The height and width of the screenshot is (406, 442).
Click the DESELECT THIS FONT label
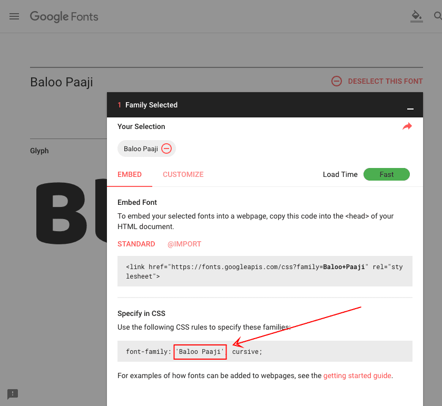click(x=385, y=81)
